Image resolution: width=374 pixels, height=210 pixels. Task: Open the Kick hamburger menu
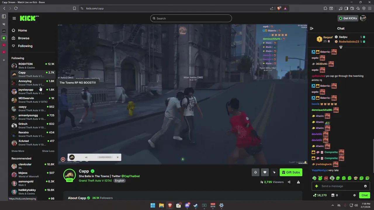14,18
